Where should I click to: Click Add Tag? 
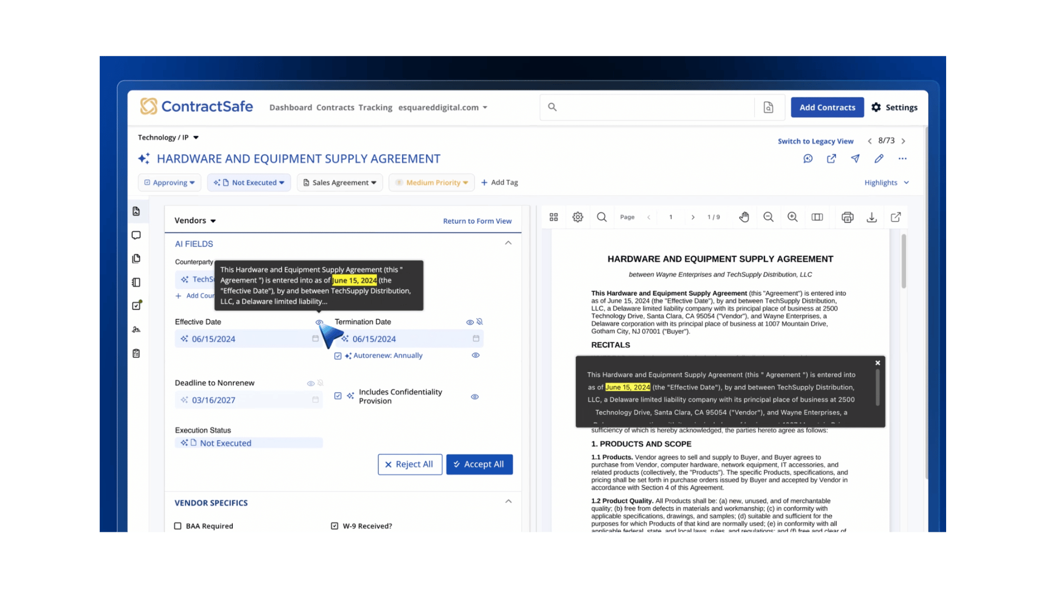(x=500, y=183)
